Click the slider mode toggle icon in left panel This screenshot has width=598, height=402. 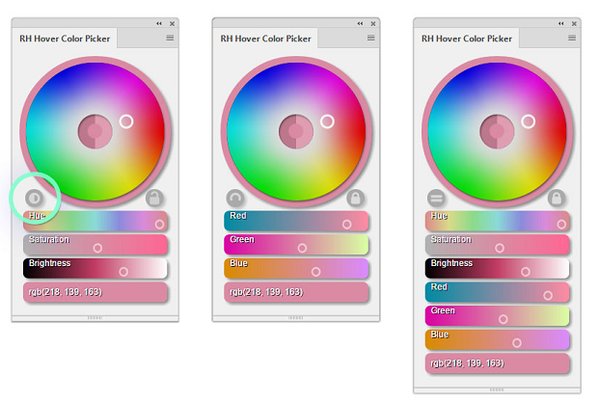(35, 199)
